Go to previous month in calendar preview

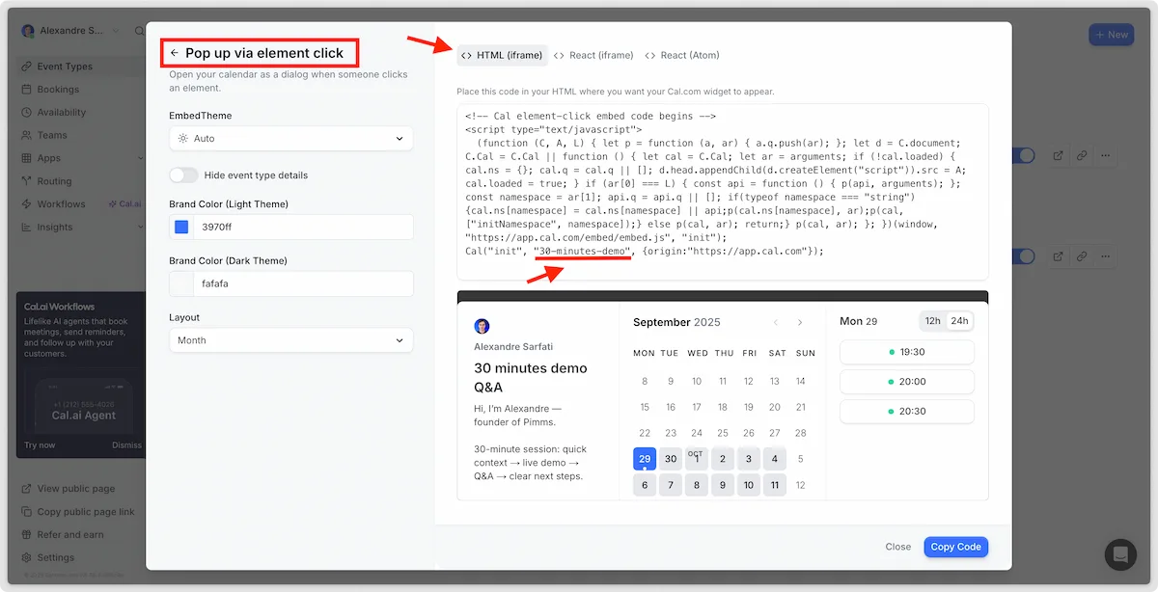click(776, 322)
